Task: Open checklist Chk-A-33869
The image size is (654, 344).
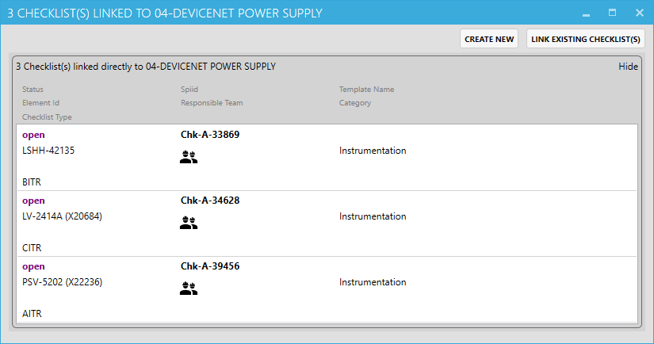Action: [x=210, y=135]
